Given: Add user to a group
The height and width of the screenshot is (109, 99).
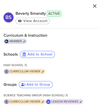Looking at the screenshot, I should (36, 85).
